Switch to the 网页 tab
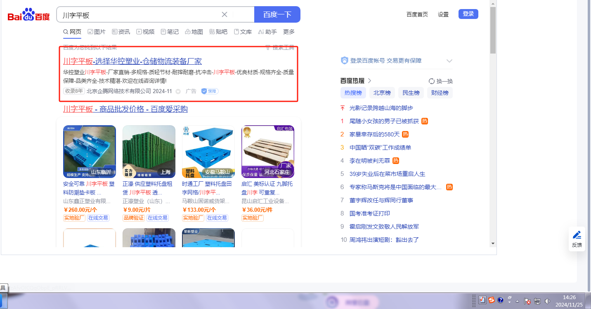The image size is (591, 309). (x=72, y=32)
